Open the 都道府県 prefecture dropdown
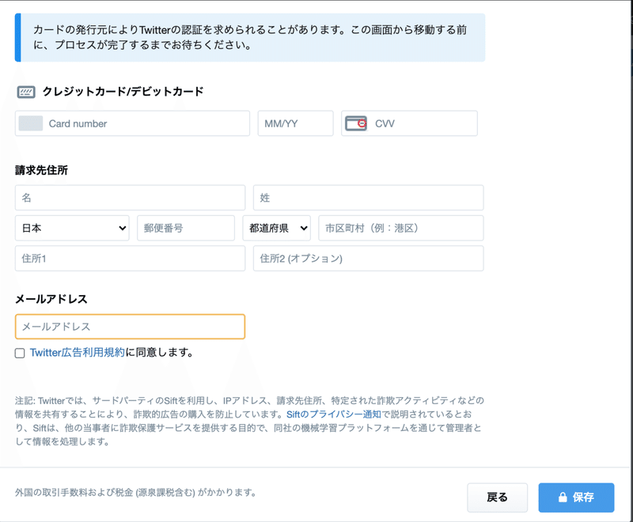The height and width of the screenshot is (522, 633). tap(276, 228)
